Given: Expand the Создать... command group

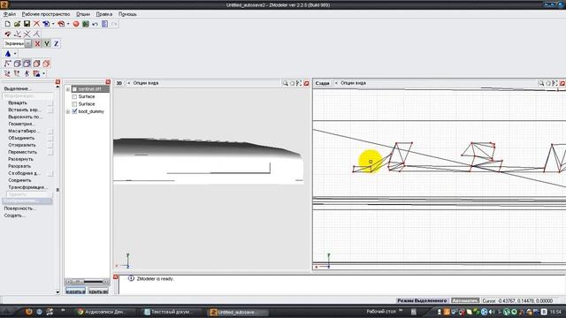Looking at the screenshot, I should (x=15, y=216).
